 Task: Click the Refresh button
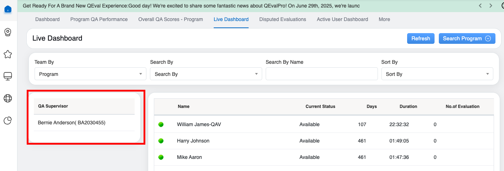(421, 38)
